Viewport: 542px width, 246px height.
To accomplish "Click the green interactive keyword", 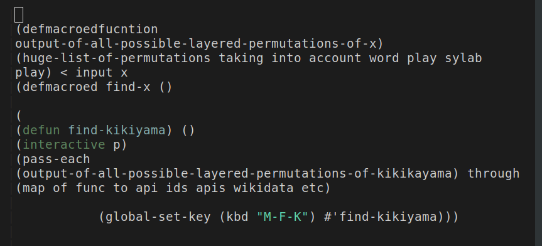I will (x=64, y=145).
